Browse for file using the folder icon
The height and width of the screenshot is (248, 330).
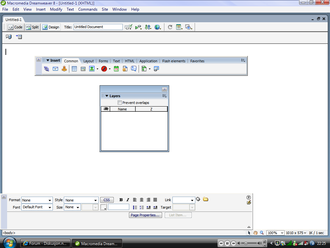point(206,199)
